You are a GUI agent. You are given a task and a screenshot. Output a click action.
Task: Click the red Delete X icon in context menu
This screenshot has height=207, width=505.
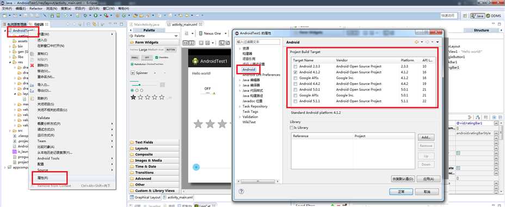coord(32,65)
